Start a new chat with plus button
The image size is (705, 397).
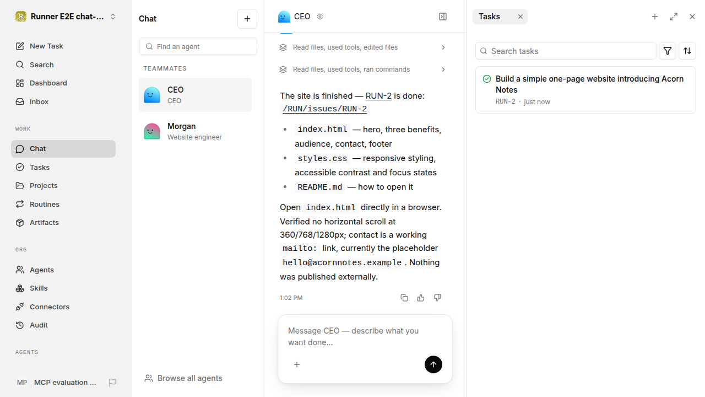click(x=247, y=19)
